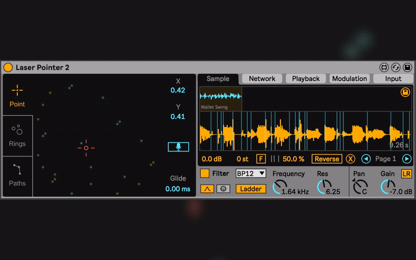The height and width of the screenshot is (260, 416).
Task: Open the BP12 filter type dropdown
Action: [x=251, y=174]
